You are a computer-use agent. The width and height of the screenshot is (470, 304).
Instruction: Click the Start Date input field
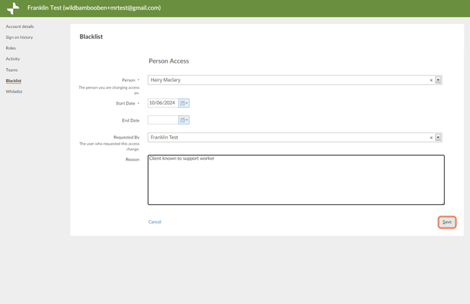163,103
